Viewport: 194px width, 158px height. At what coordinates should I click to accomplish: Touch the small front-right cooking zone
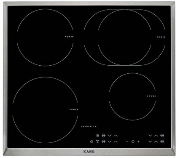coord(132,96)
